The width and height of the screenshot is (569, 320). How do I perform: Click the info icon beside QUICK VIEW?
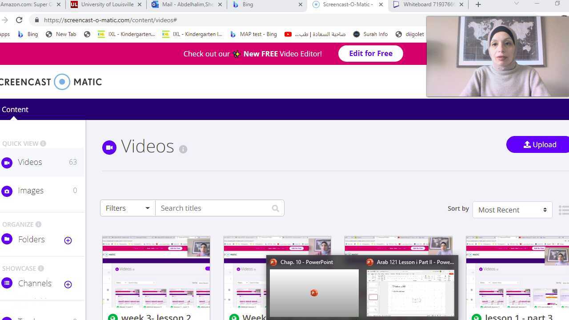point(43,144)
